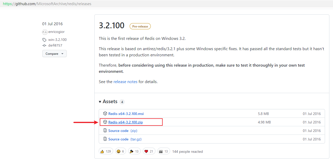Open the release notes link

(x=125, y=82)
